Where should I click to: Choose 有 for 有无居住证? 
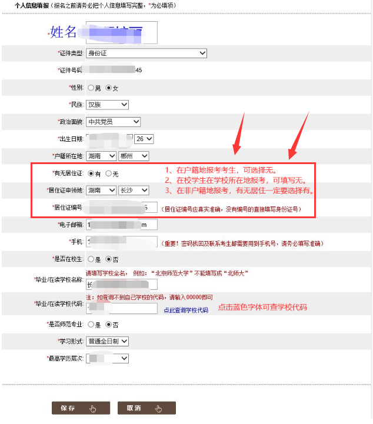[x=91, y=173]
